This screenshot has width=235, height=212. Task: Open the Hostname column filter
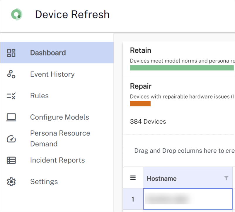226,178
